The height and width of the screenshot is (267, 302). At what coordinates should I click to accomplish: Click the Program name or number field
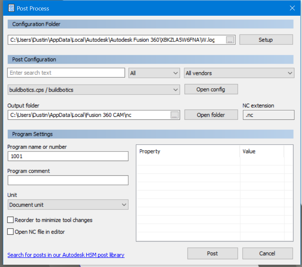pos(68,156)
